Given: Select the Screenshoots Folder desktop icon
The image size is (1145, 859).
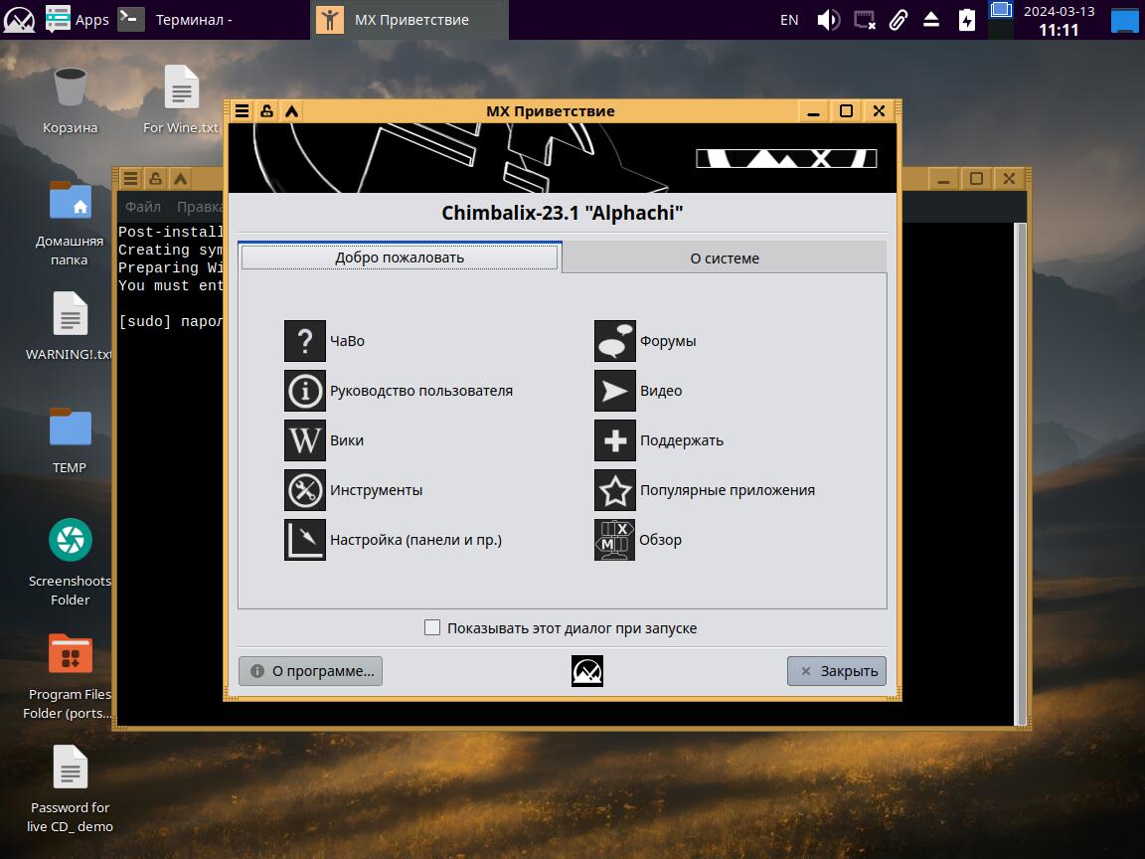Looking at the screenshot, I should (x=71, y=563).
